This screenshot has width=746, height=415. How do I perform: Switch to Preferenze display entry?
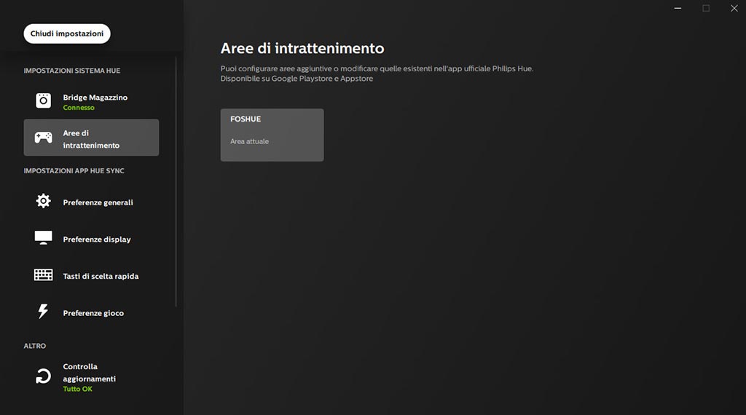(x=91, y=239)
